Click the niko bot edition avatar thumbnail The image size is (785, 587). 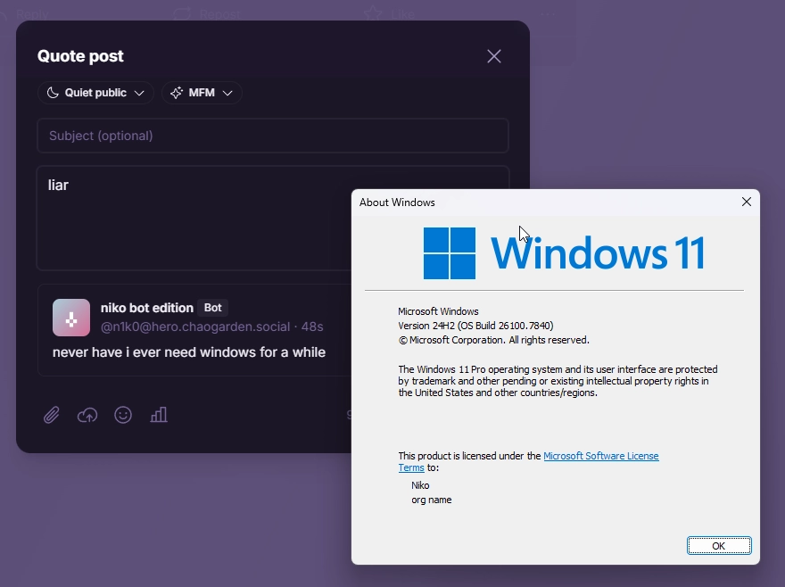click(x=71, y=318)
